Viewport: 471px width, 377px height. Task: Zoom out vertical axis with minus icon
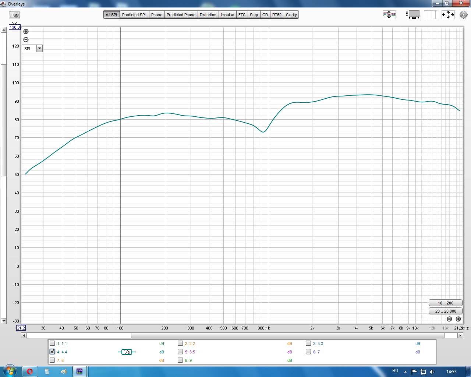pos(26,39)
